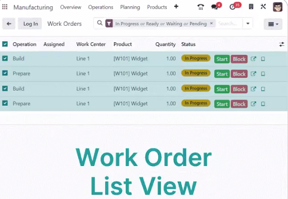Remove the In Progress filter facet
288x199 pixels.
[x=211, y=23]
